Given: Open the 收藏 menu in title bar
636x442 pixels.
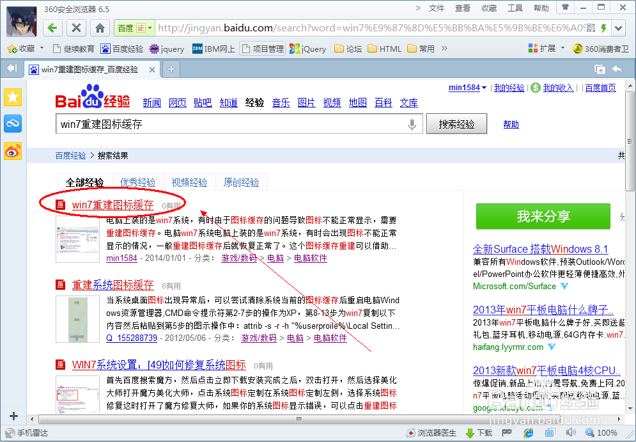Looking at the screenshot, I should pyautogui.click(x=489, y=8).
